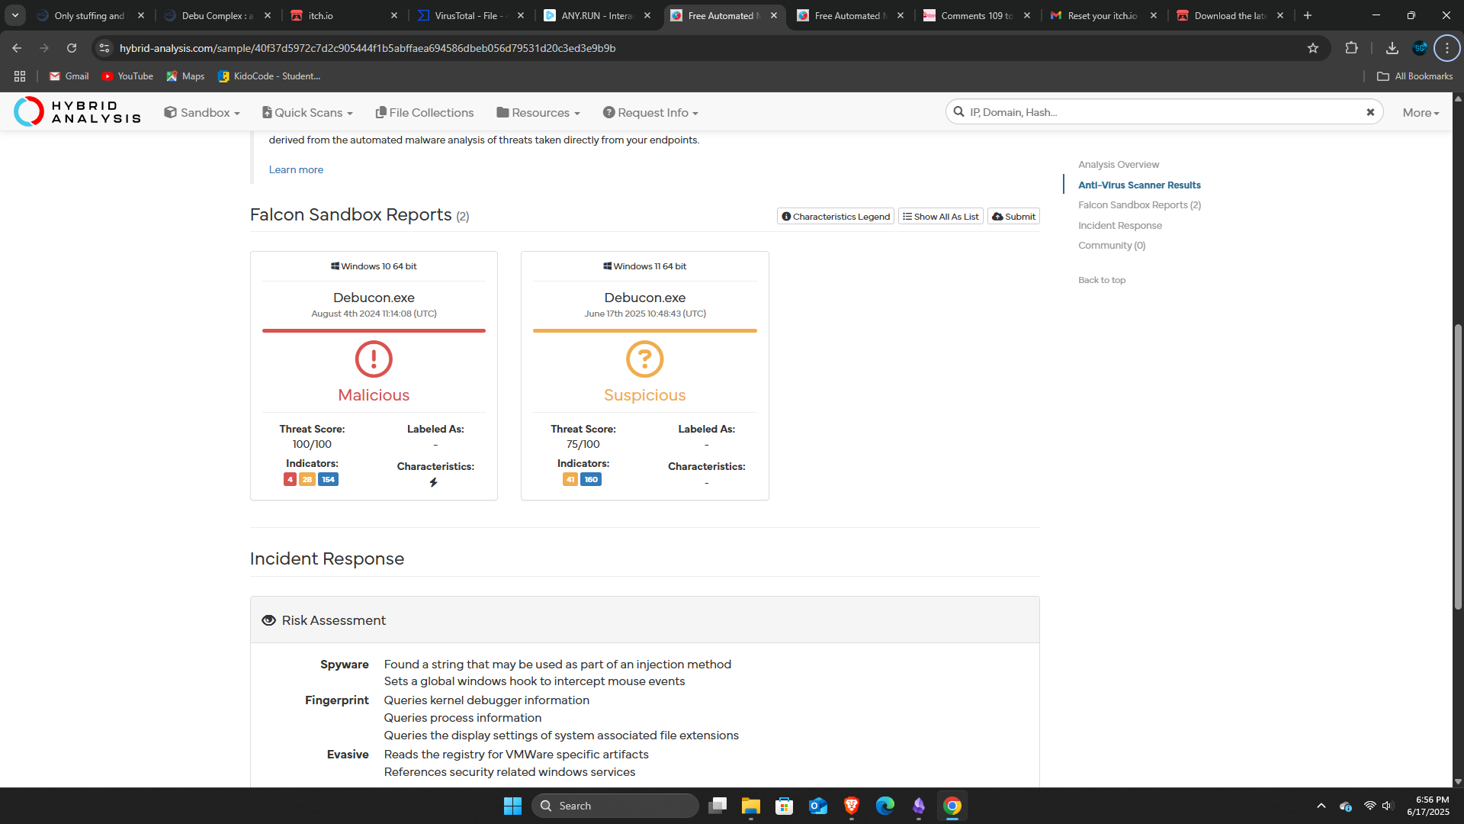1464x824 pixels.
Task: Click the red indicator badge 4
Action: pyautogui.click(x=290, y=479)
